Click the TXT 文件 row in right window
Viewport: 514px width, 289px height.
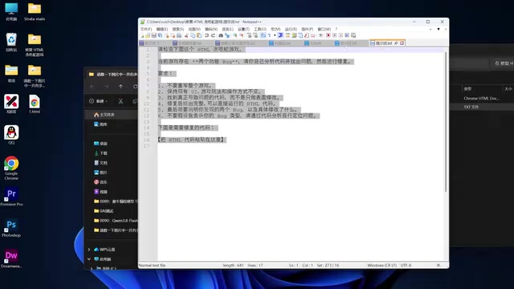pyautogui.click(x=471, y=107)
